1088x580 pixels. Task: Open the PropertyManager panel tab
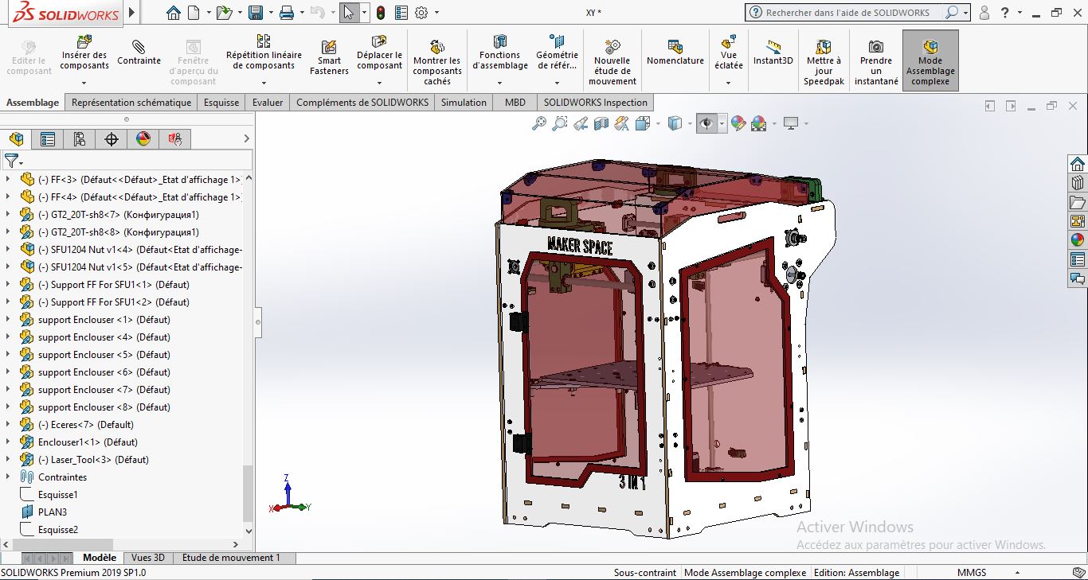tap(48, 139)
